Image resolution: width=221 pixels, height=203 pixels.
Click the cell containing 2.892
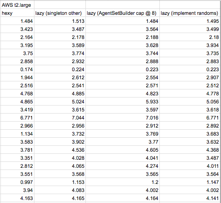pyautogui.click(x=190, y=126)
